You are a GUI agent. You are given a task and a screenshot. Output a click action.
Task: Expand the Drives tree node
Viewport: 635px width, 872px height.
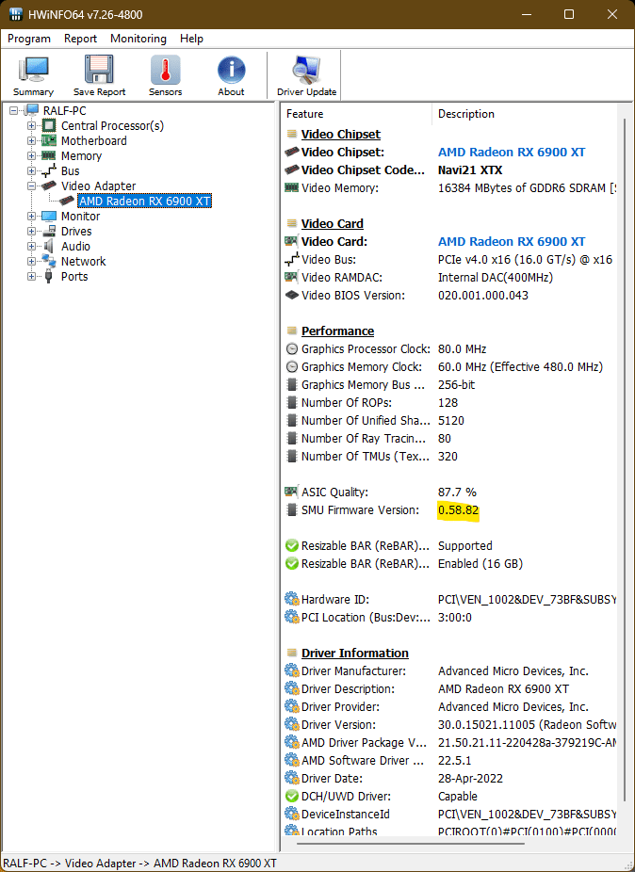point(32,231)
